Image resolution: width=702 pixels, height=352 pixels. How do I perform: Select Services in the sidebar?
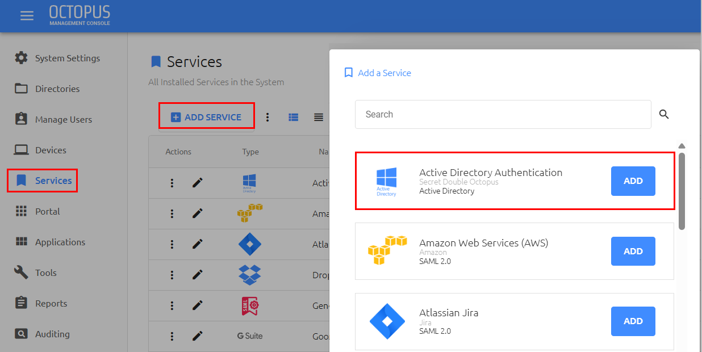[43, 181]
